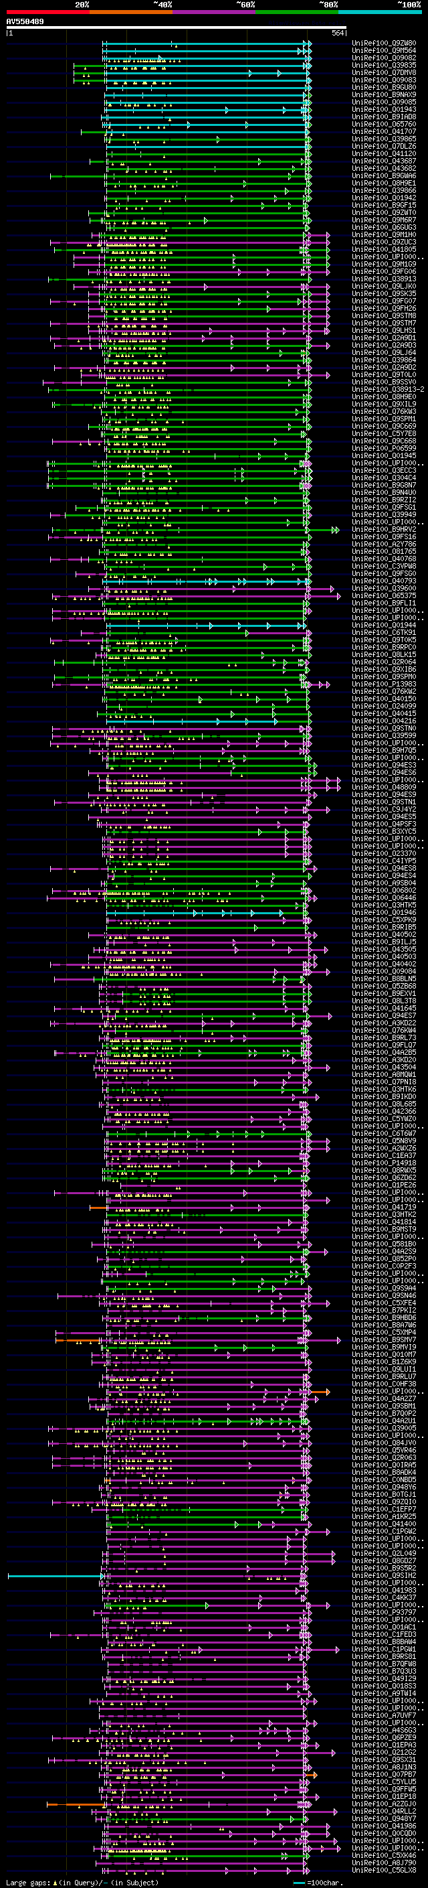
Task: Click the cyan alignment bar for Q9ZW80
Action: click(207, 44)
